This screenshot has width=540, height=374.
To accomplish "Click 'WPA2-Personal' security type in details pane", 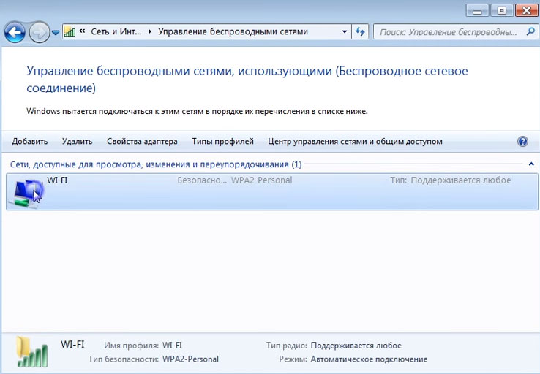I will point(190,359).
